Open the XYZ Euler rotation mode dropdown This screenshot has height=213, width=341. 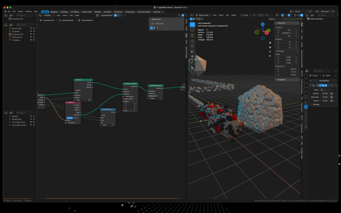287,51
